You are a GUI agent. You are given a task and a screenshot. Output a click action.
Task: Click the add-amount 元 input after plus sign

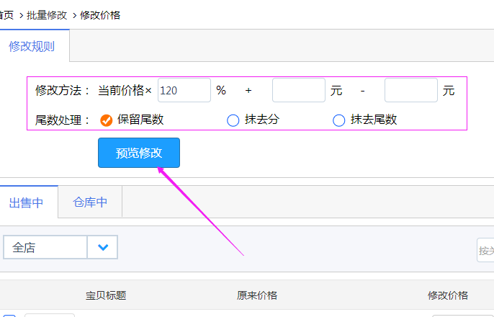point(298,91)
